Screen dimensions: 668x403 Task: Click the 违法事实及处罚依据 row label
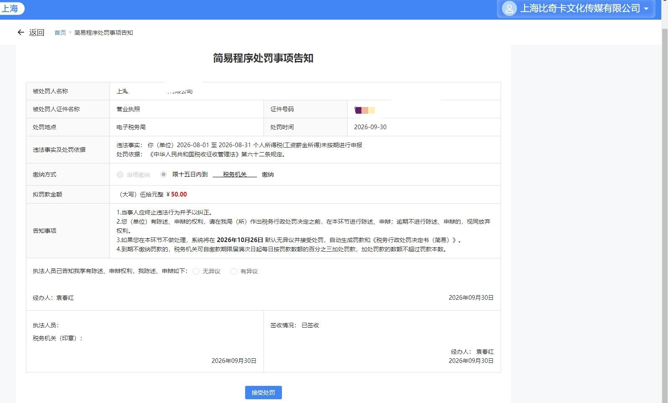tap(59, 150)
